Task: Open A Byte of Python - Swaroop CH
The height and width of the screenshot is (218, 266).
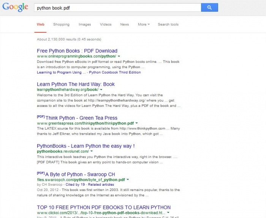Action: (x=80, y=174)
